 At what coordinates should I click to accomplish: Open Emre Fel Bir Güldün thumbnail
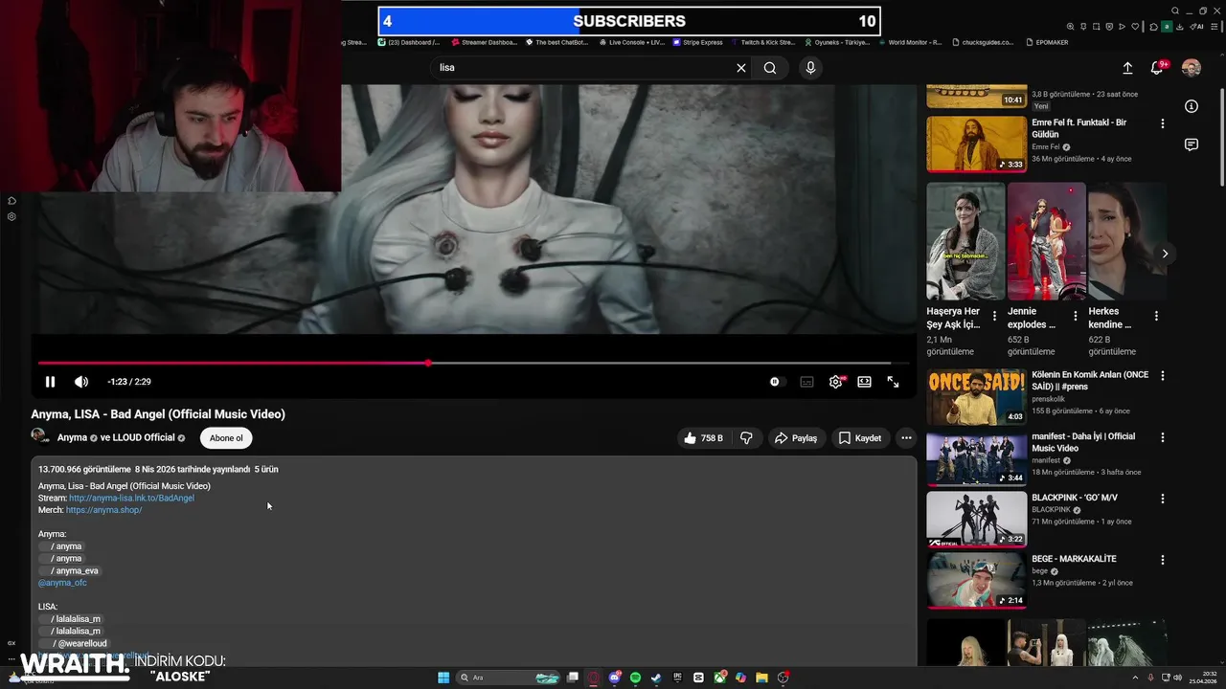click(976, 144)
